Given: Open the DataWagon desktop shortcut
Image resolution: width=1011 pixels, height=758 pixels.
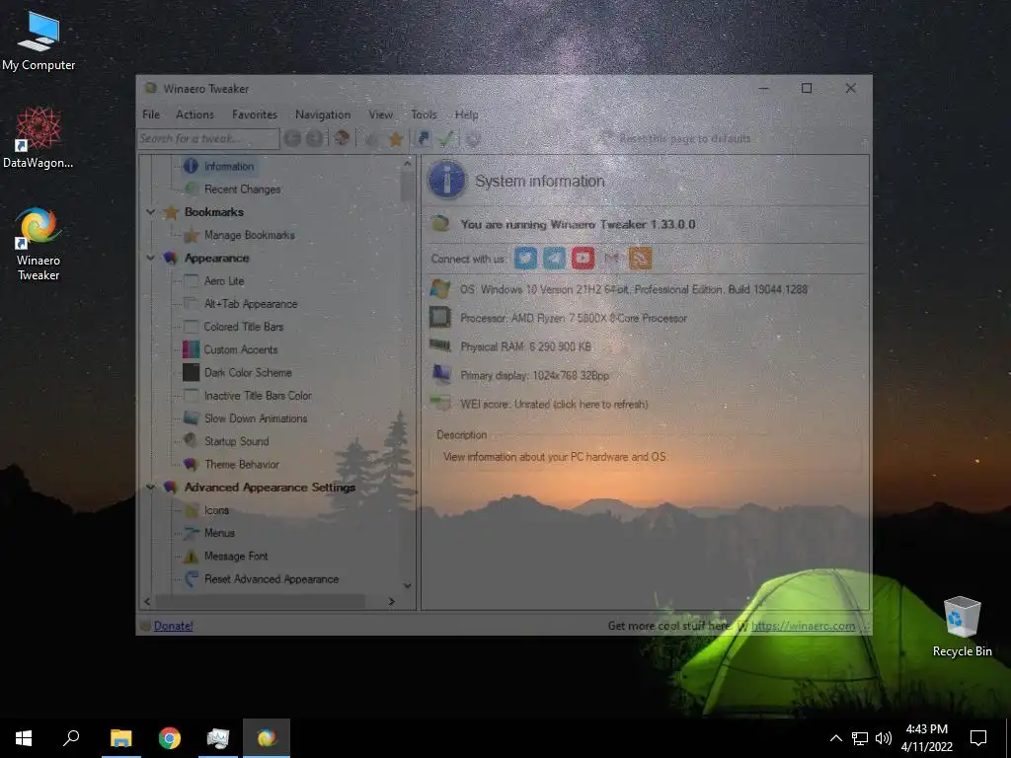Looking at the screenshot, I should click(x=39, y=138).
